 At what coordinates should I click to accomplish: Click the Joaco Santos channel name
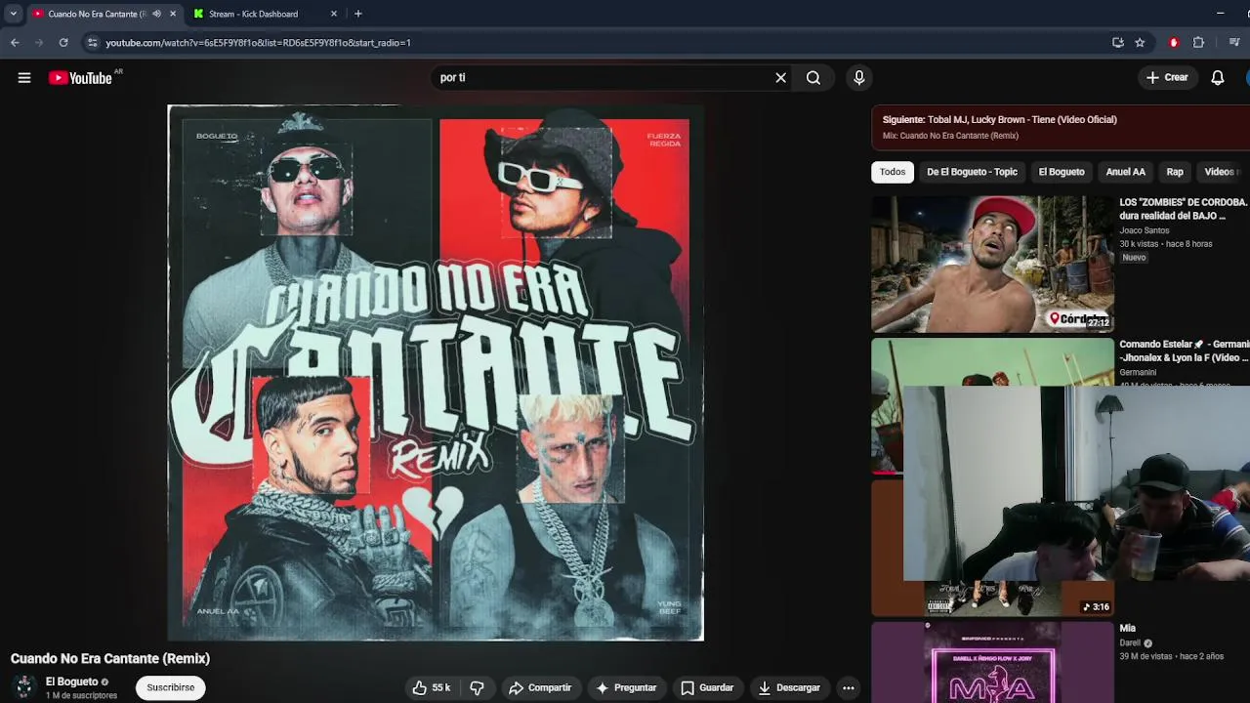point(1144,230)
